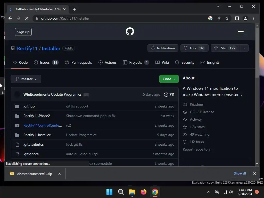
Task: Open the Notifications bell button
Action: 163,48
